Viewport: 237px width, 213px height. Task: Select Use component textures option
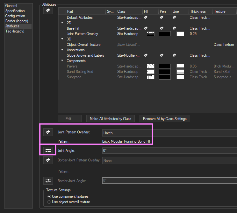(x=49, y=196)
